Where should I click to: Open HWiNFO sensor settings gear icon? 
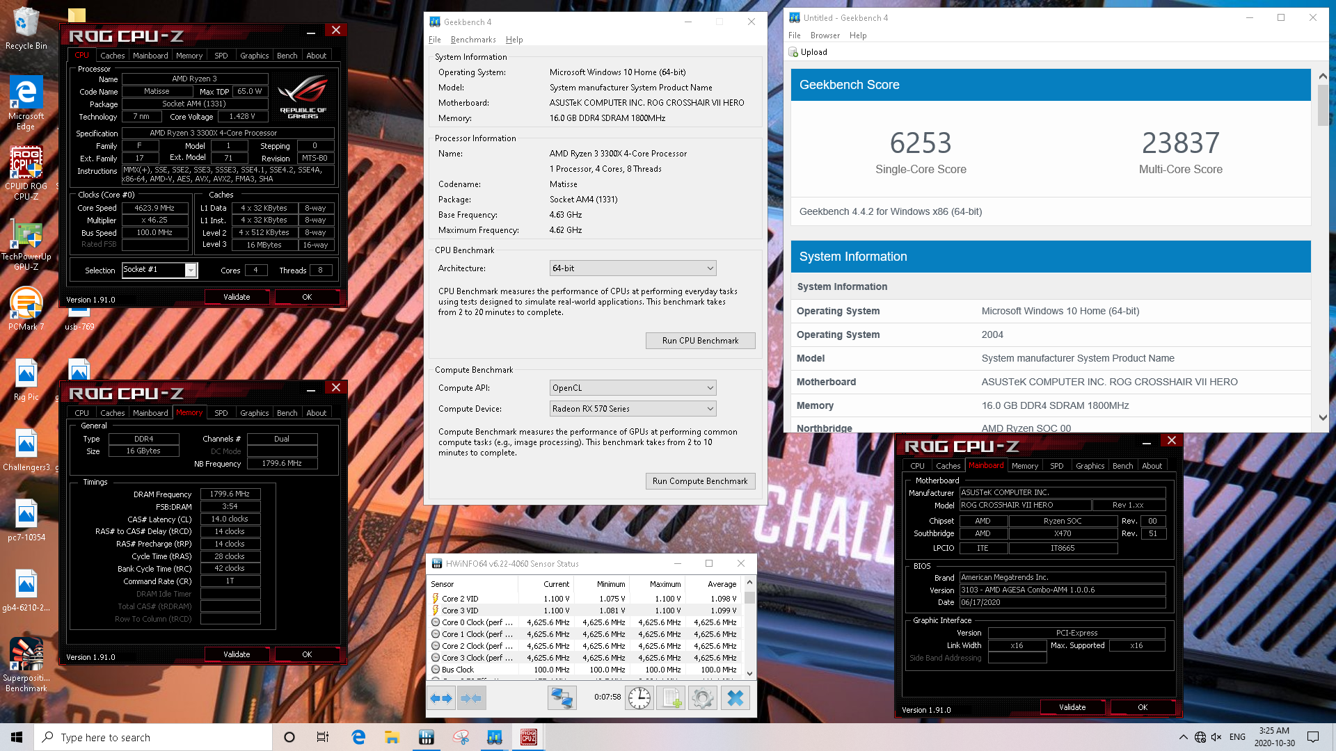click(702, 697)
